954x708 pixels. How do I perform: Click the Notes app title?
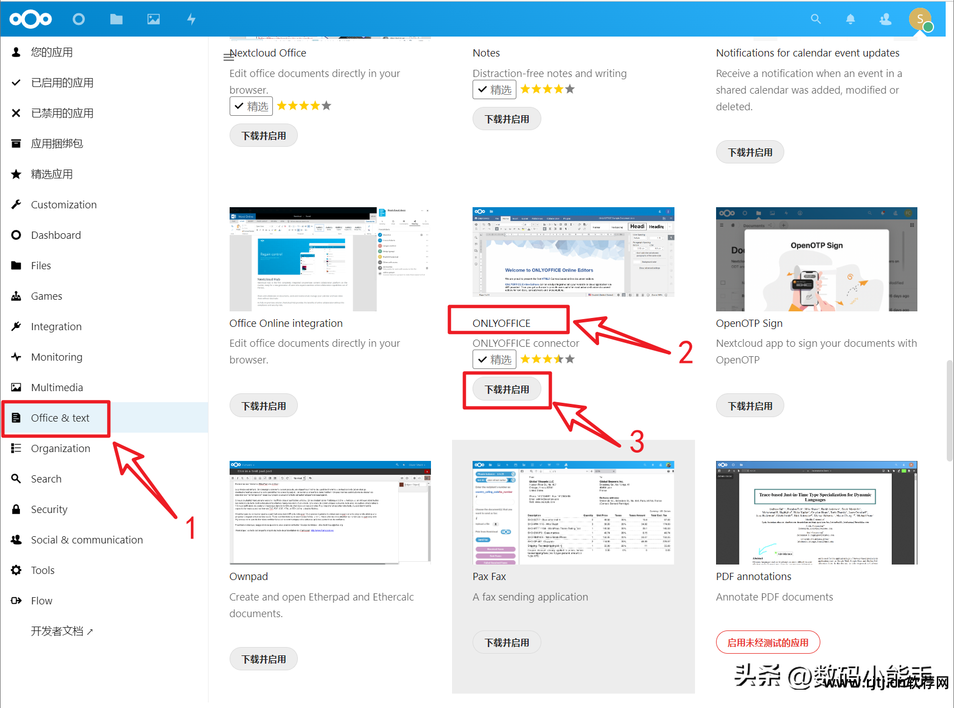click(x=486, y=53)
